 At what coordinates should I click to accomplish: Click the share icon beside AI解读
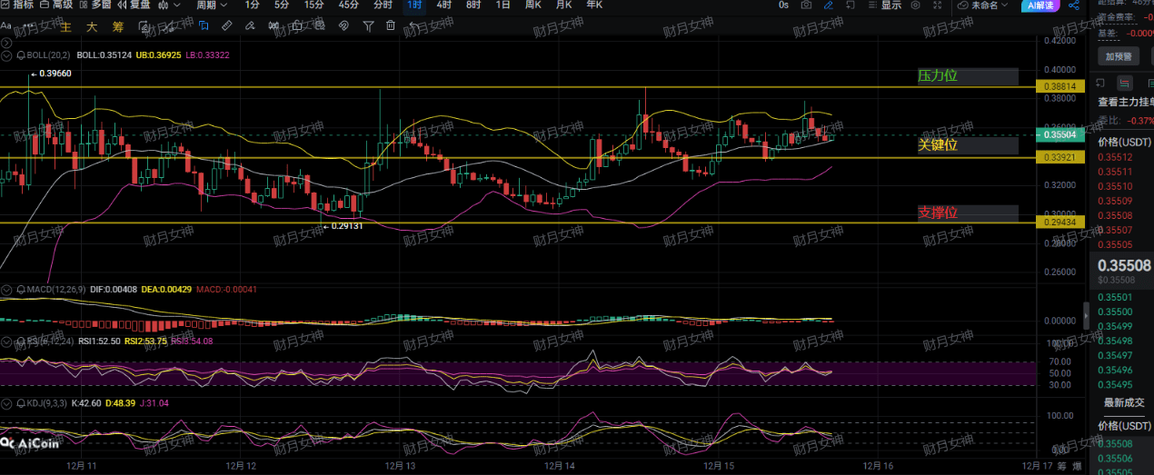[x=1073, y=5]
